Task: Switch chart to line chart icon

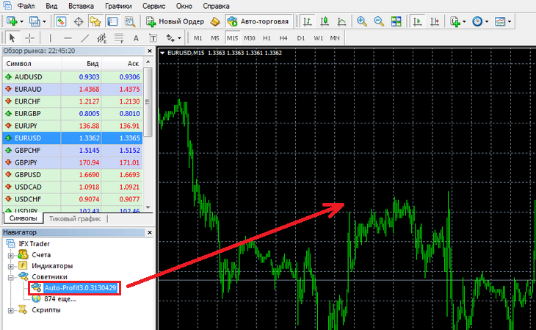Action: 341,21
